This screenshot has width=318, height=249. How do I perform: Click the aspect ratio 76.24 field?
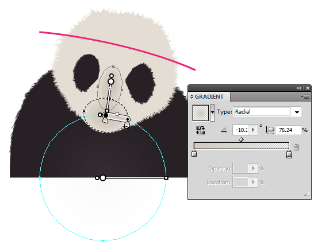(x=289, y=130)
